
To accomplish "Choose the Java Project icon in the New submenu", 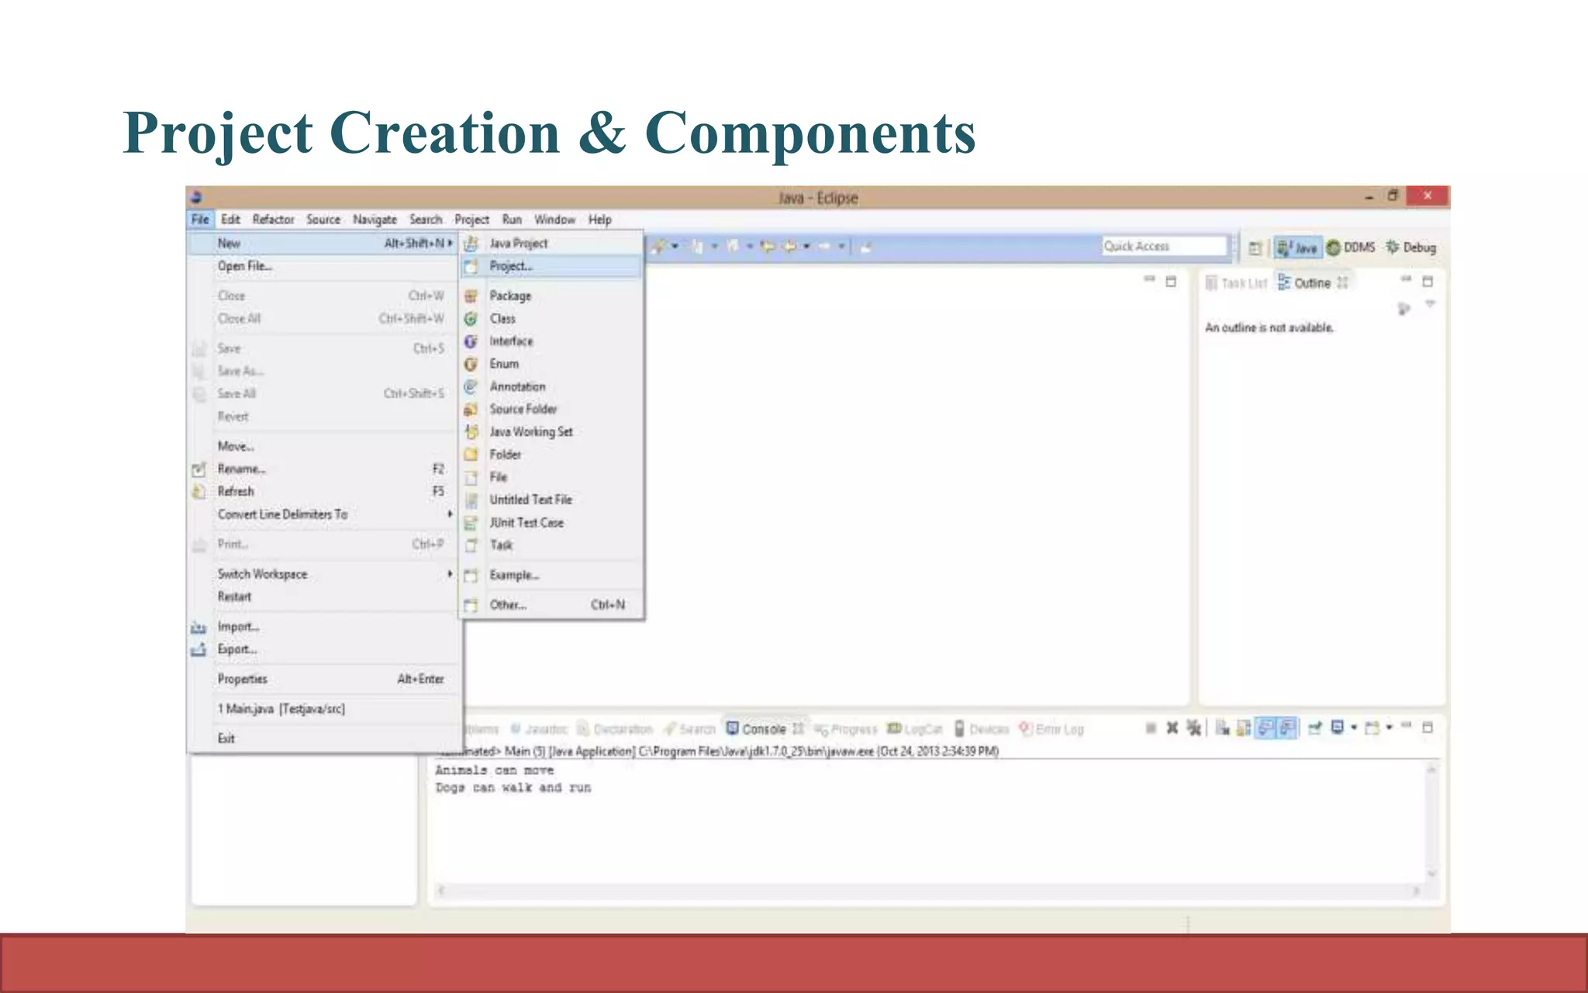I will (471, 244).
